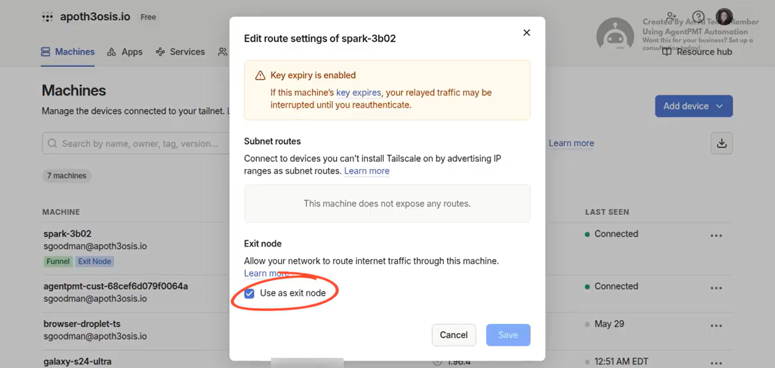Viewport: 775px width, 368px height.
Task: Click the Save button in dialog
Action: (508, 335)
